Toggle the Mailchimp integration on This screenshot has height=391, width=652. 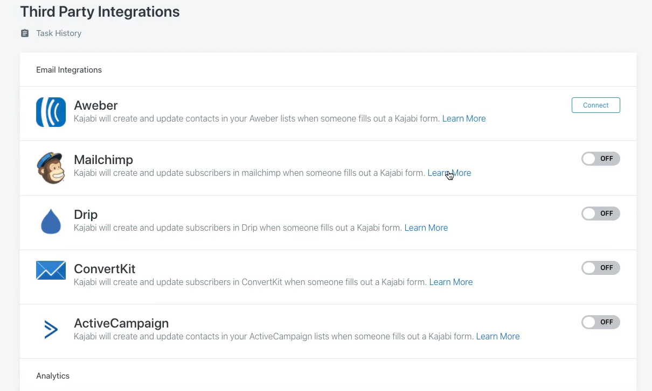pyautogui.click(x=601, y=159)
